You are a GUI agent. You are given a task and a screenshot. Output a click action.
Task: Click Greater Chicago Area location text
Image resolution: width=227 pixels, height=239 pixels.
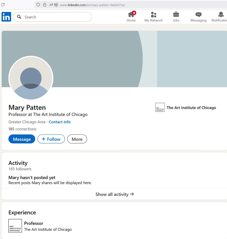(27, 122)
